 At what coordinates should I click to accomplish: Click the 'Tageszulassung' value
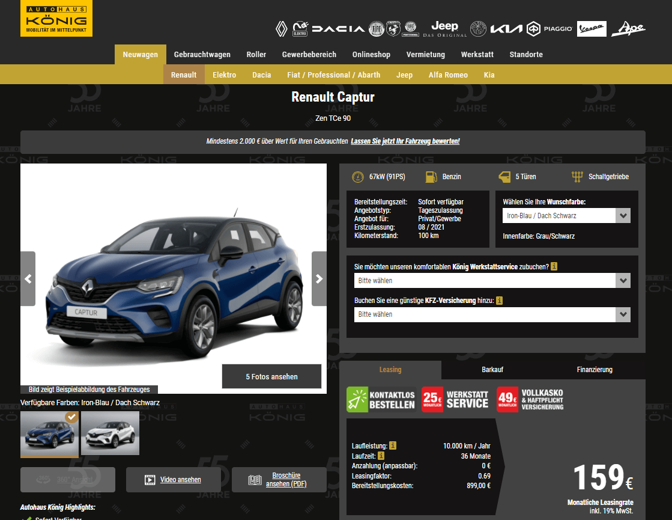coord(440,210)
